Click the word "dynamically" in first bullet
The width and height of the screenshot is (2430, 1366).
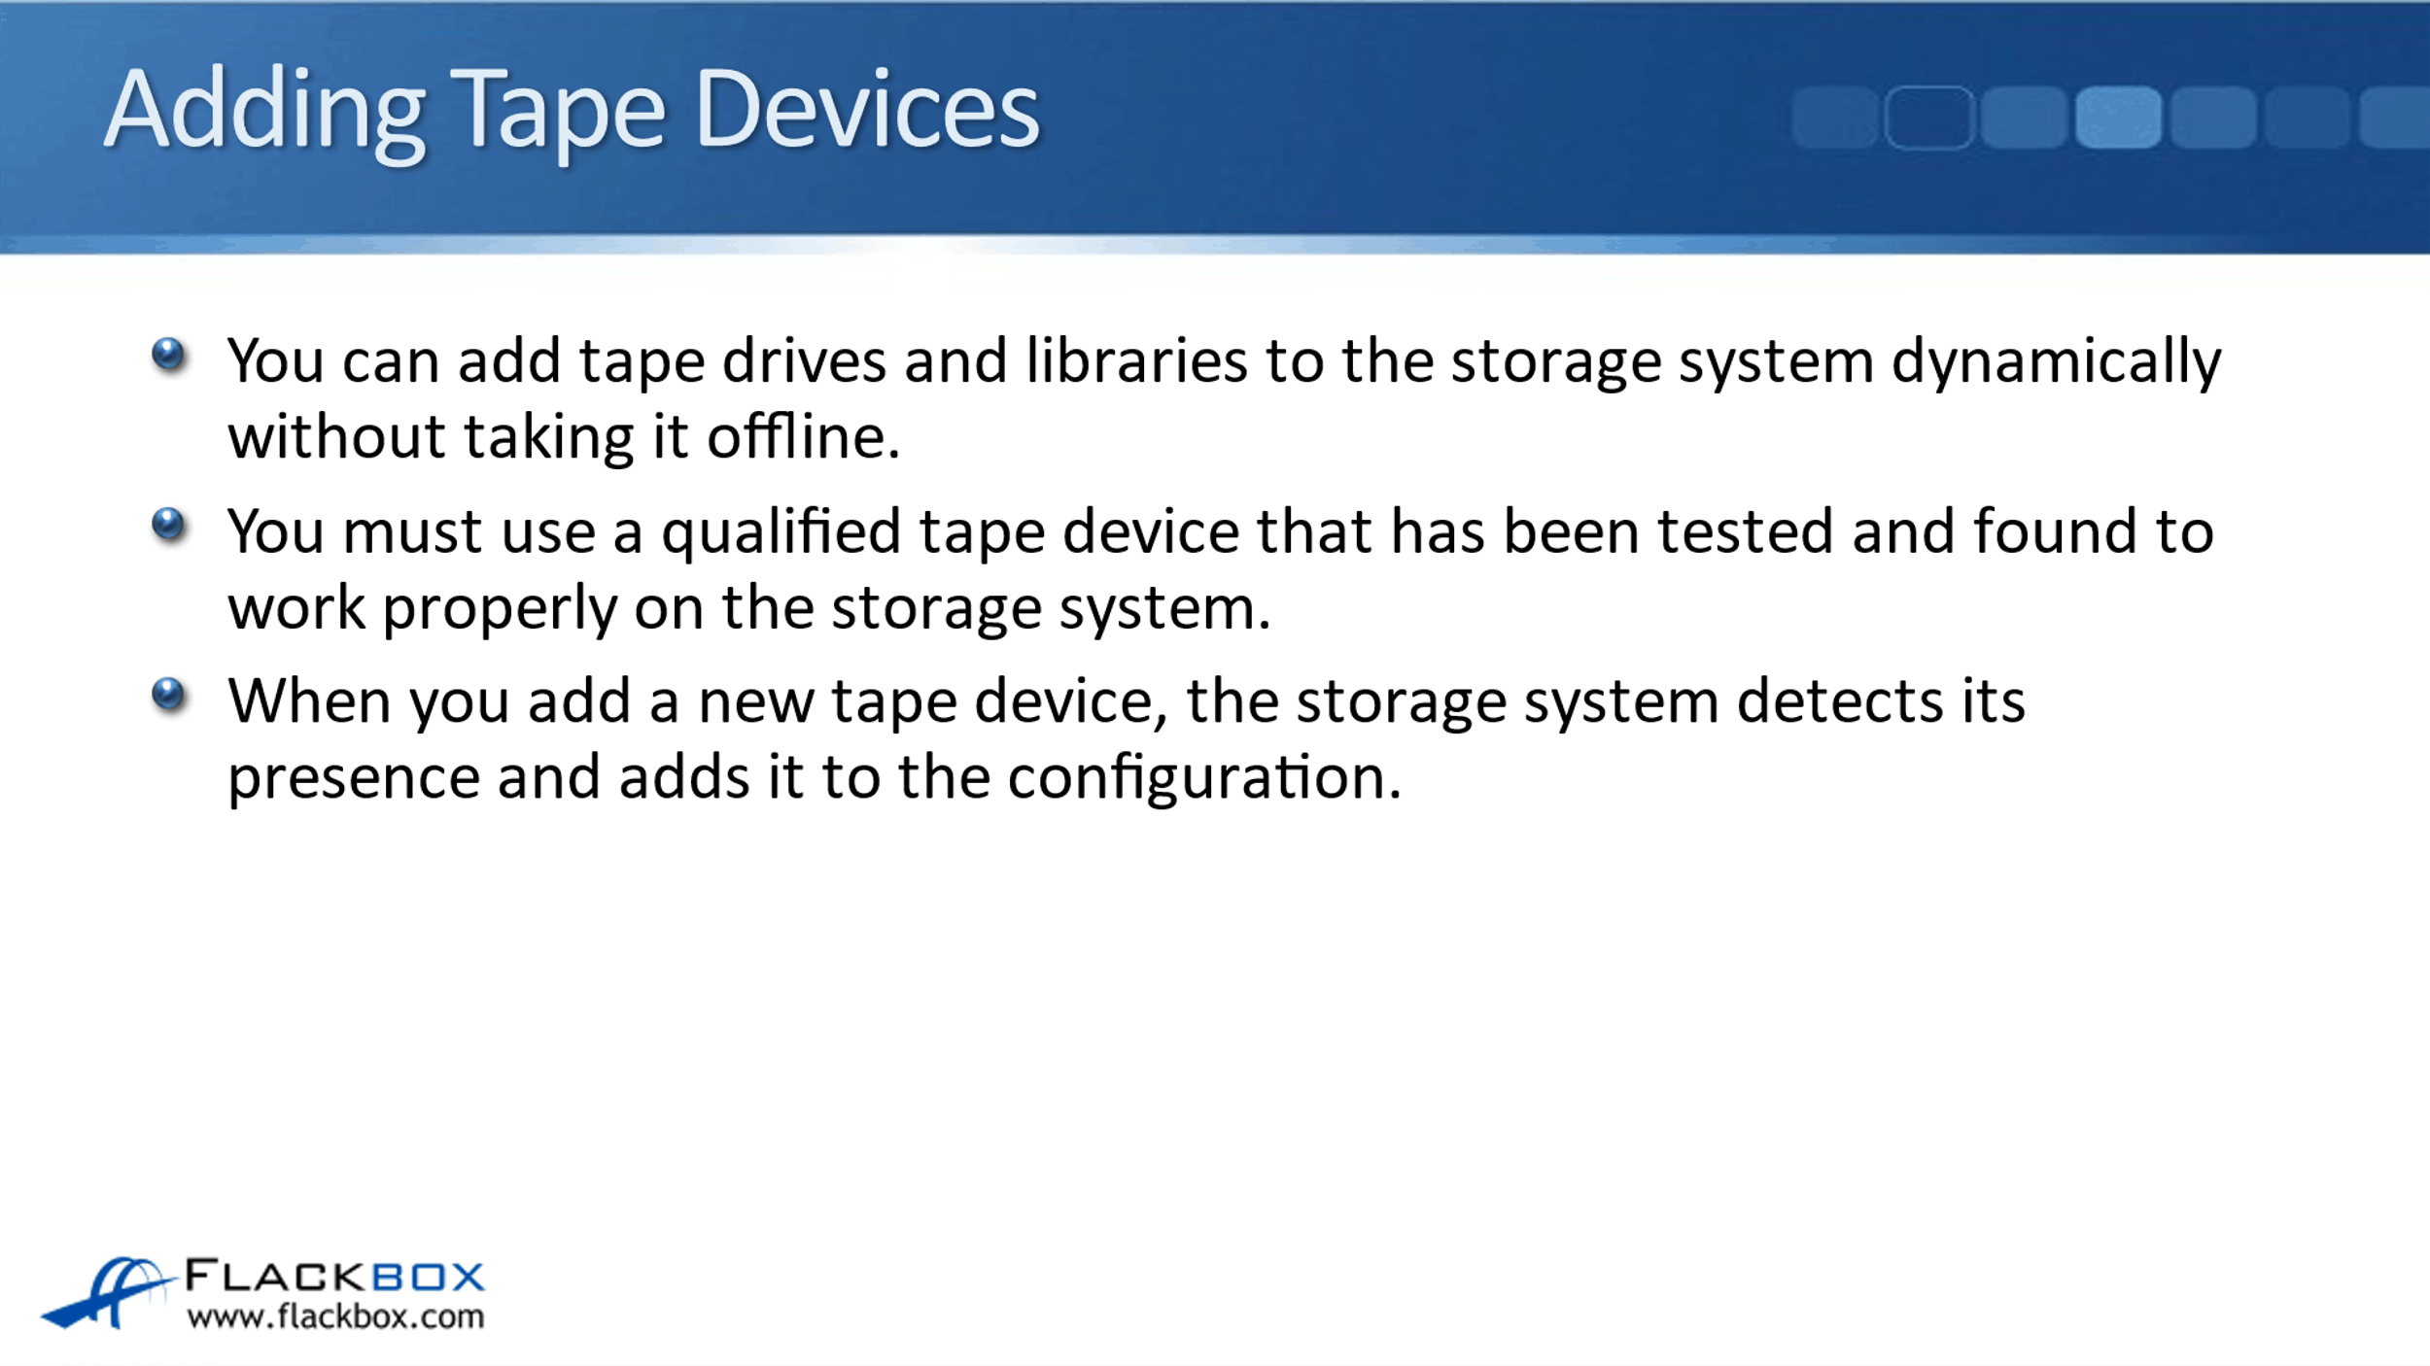tap(2056, 361)
